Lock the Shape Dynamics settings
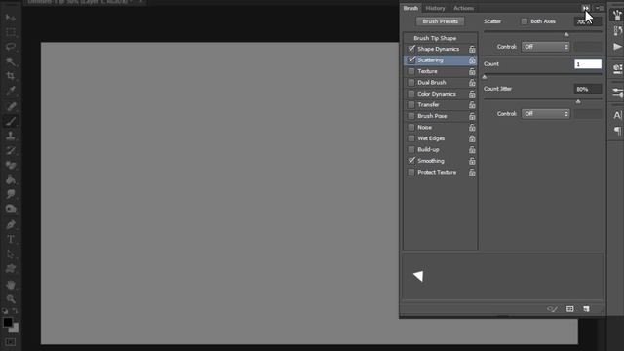The height and width of the screenshot is (351, 624). point(472,50)
